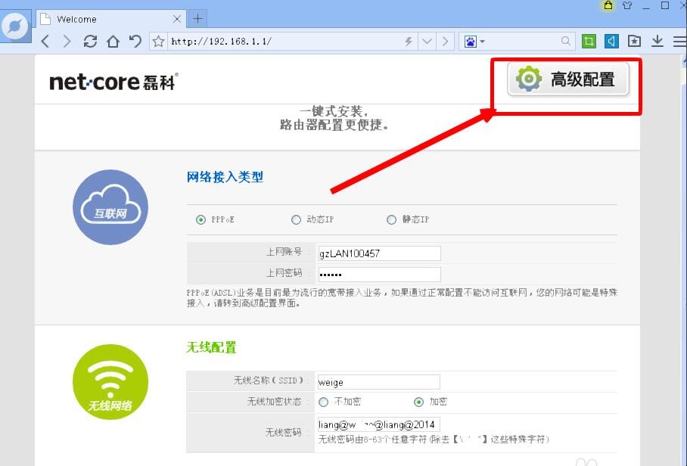The height and width of the screenshot is (466, 687).
Task: Open the browser hamburger menu
Action: [x=679, y=42]
